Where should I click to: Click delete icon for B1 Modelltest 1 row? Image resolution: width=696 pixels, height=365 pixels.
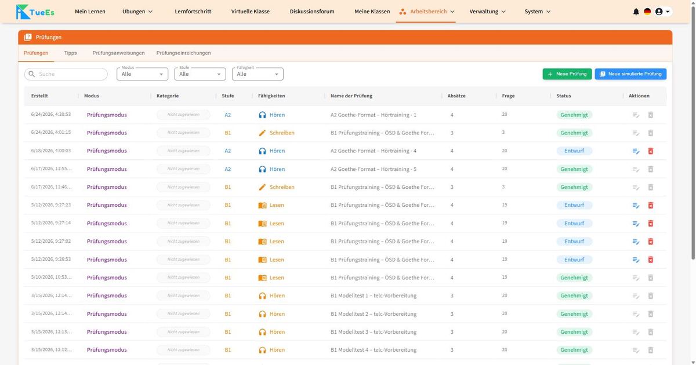[x=650, y=295]
